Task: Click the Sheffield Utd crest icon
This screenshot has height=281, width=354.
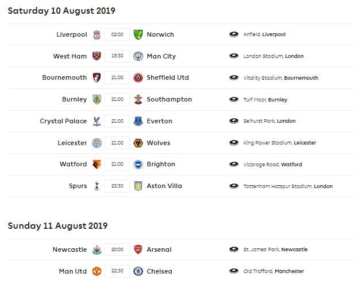Action: (138, 78)
